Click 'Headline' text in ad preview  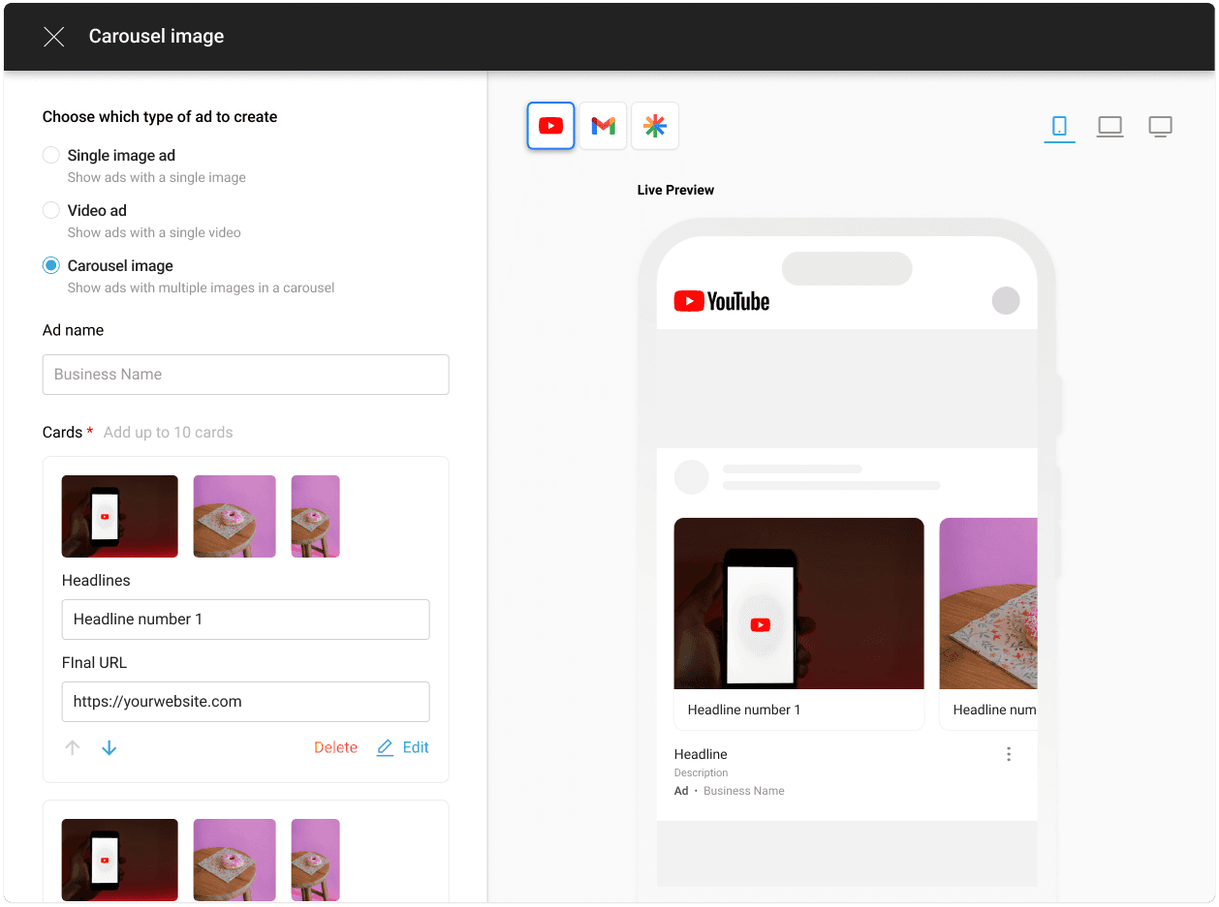click(x=701, y=754)
